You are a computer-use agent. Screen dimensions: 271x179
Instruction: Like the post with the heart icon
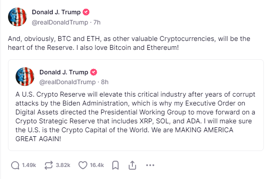[x=83, y=165]
